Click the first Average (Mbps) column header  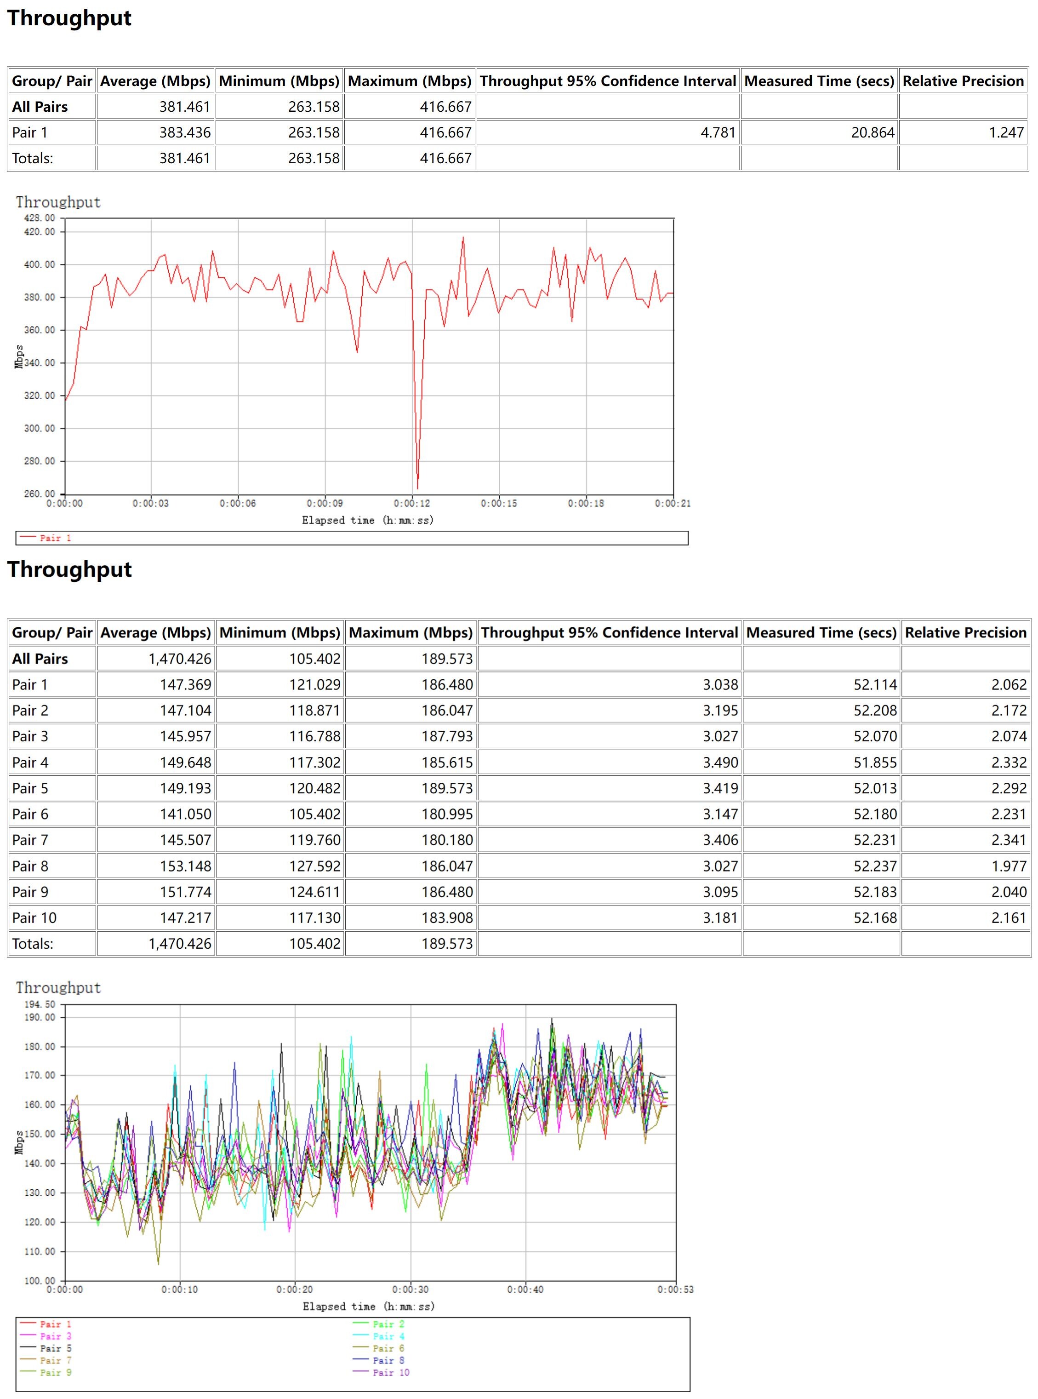coord(155,81)
